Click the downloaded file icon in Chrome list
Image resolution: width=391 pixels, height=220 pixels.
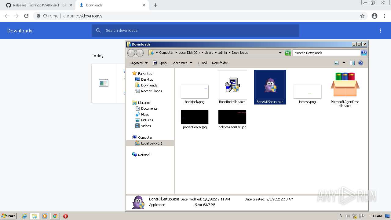(104, 83)
